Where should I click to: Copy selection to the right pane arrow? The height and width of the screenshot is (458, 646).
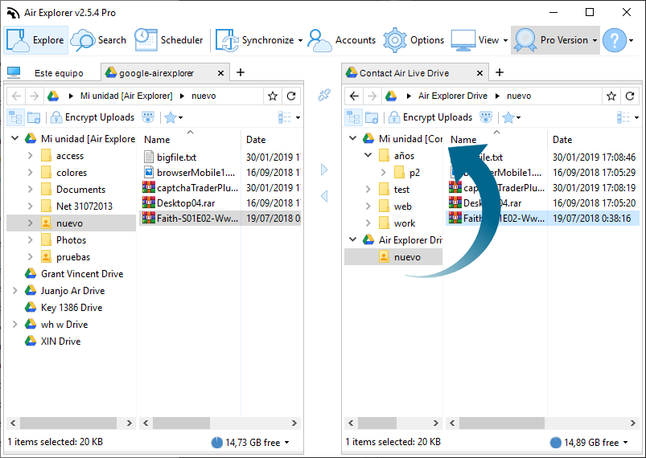[x=324, y=170]
